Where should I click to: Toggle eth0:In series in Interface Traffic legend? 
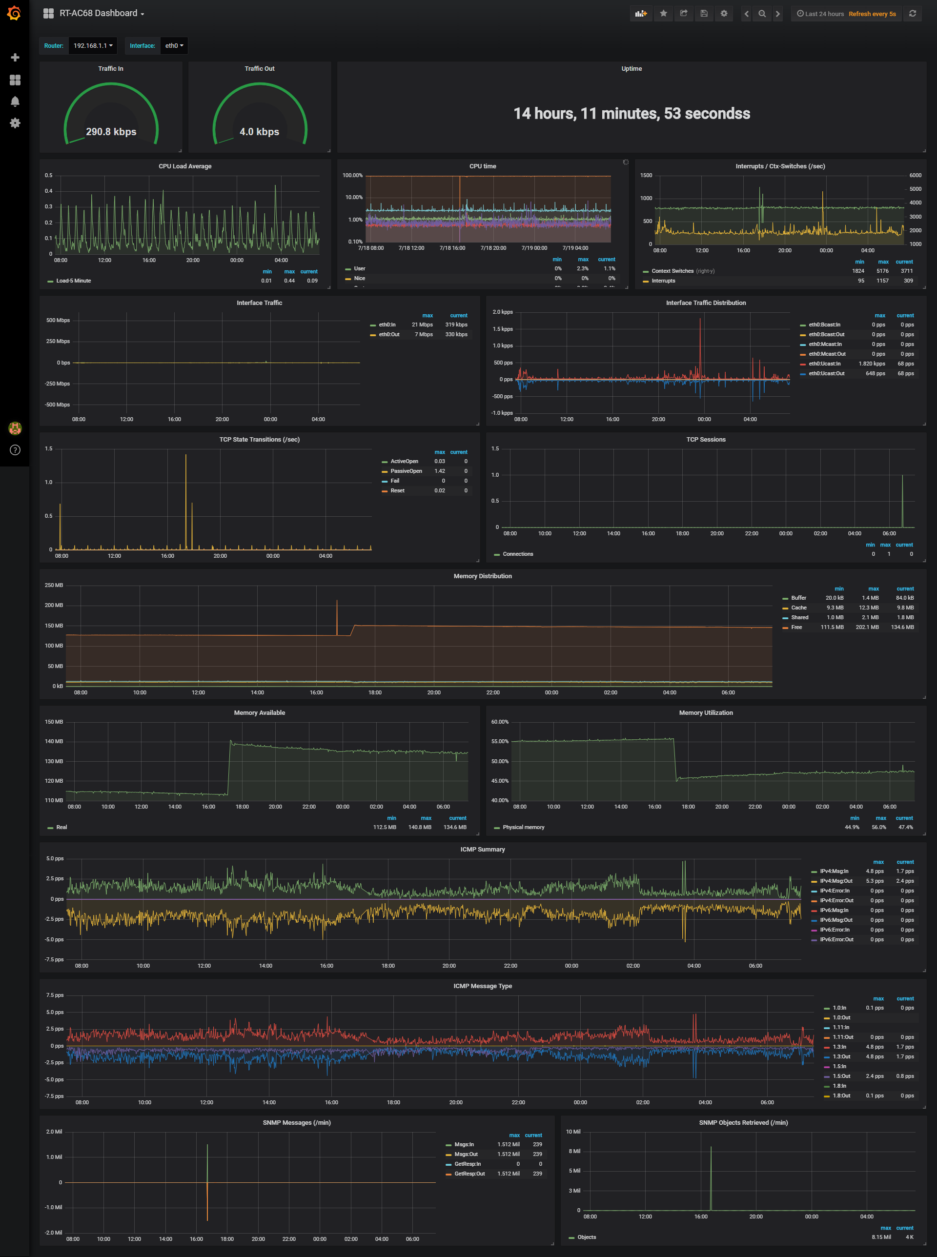pyautogui.click(x=387, y=325)
